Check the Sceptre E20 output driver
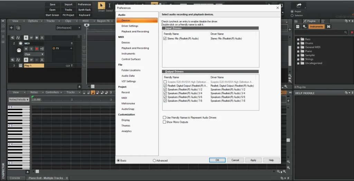 165,82
